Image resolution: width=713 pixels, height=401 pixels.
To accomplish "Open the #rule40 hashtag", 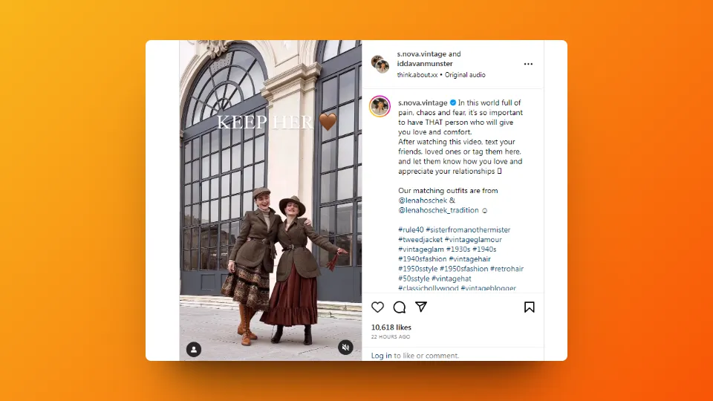I will tap(411, 229).
